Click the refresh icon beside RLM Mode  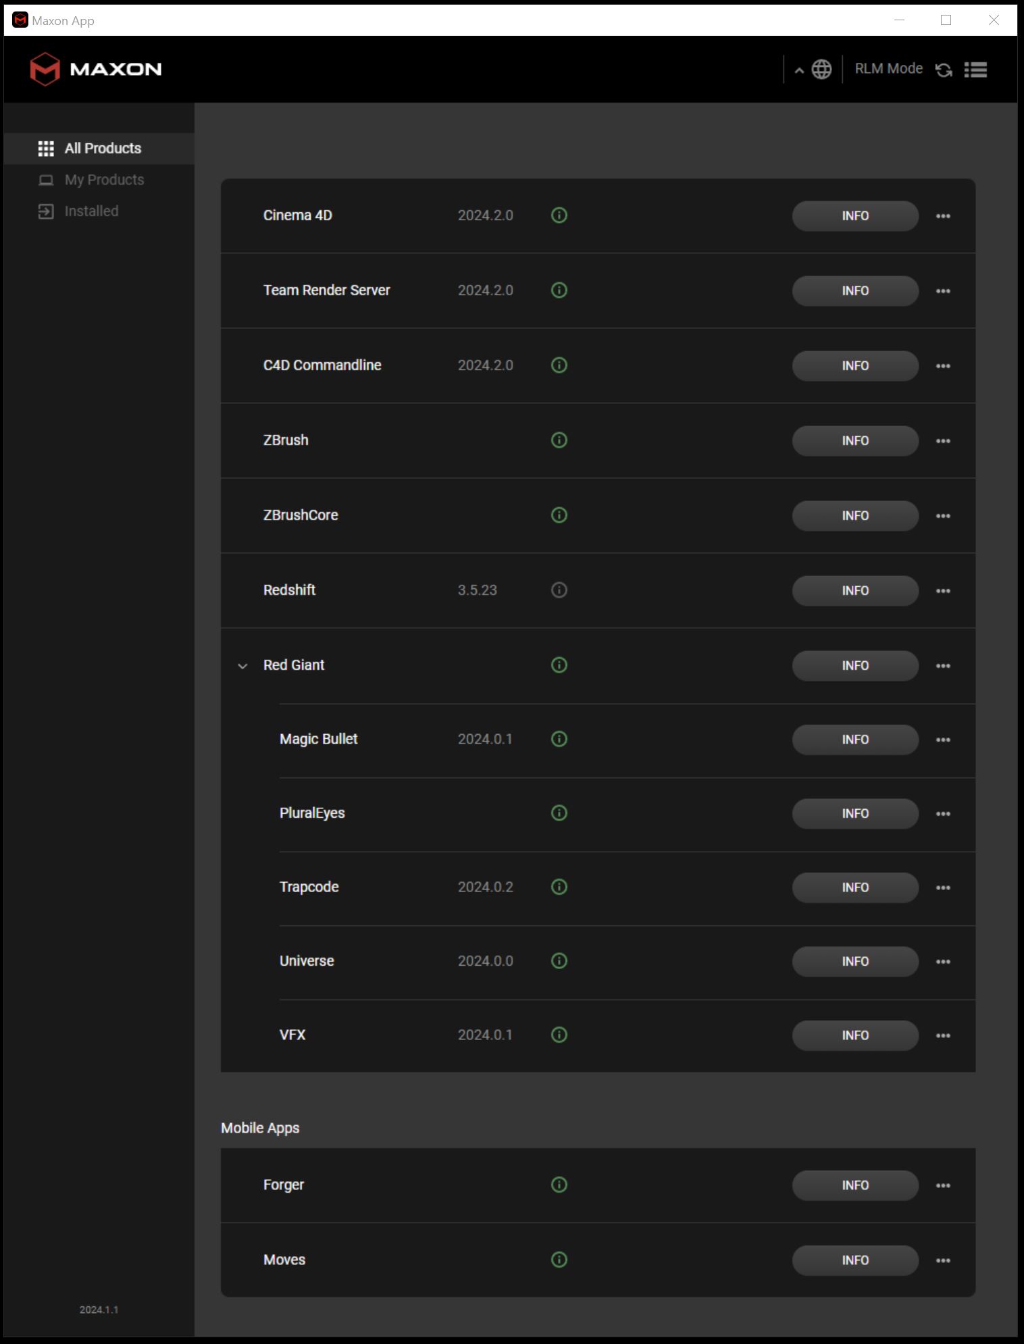(x=944, y=70)
